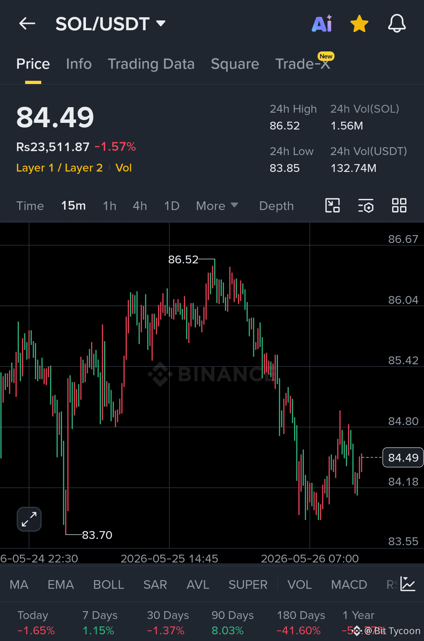
Task: Expand the chart to fullscreen
Action: click(29, 519)
